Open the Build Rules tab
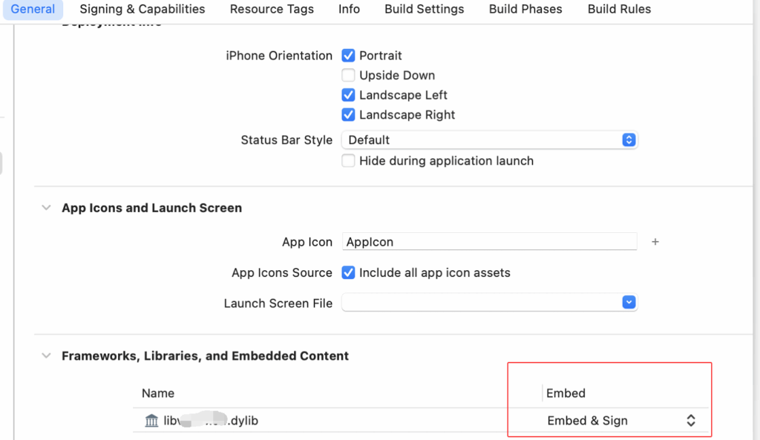The height and width of the screenshot is (440, 760). pos(619,10)
